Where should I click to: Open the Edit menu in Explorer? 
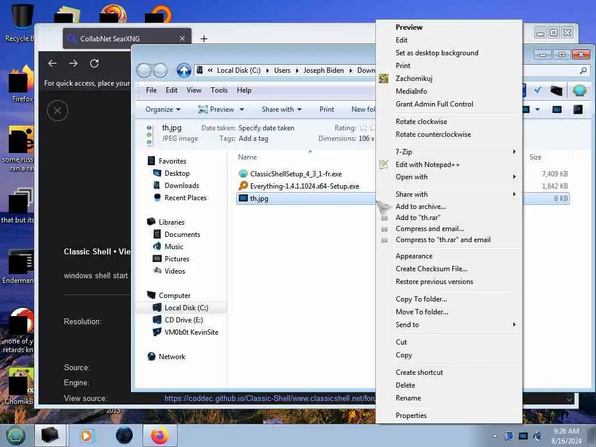click(172, 90)
